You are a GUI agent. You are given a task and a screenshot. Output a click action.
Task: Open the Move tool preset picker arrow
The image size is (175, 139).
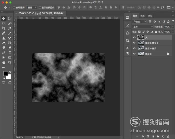9,8
